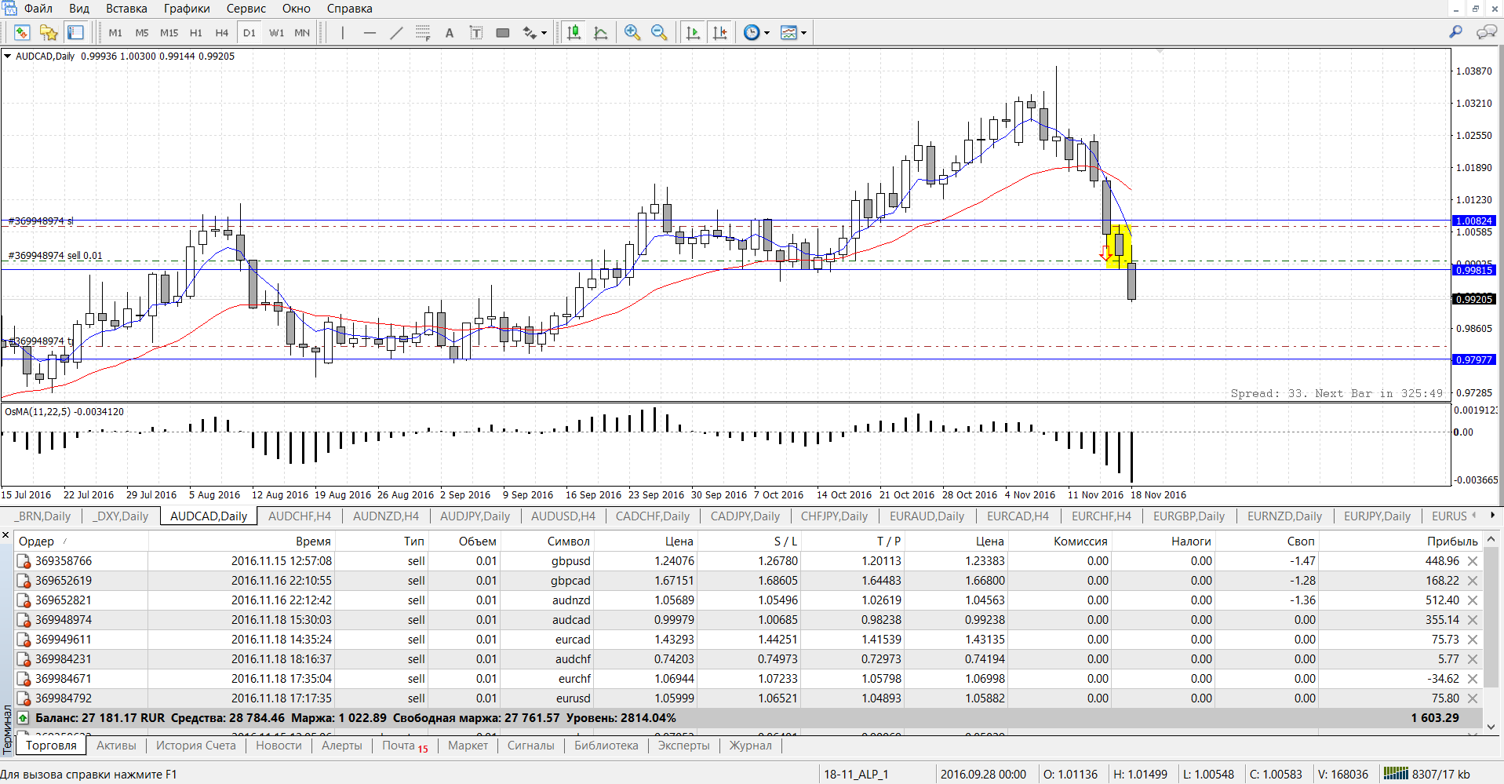Screen dimensions: 1504x784
Task: Click the periodicity clock icon
Action: pos(752,32)
